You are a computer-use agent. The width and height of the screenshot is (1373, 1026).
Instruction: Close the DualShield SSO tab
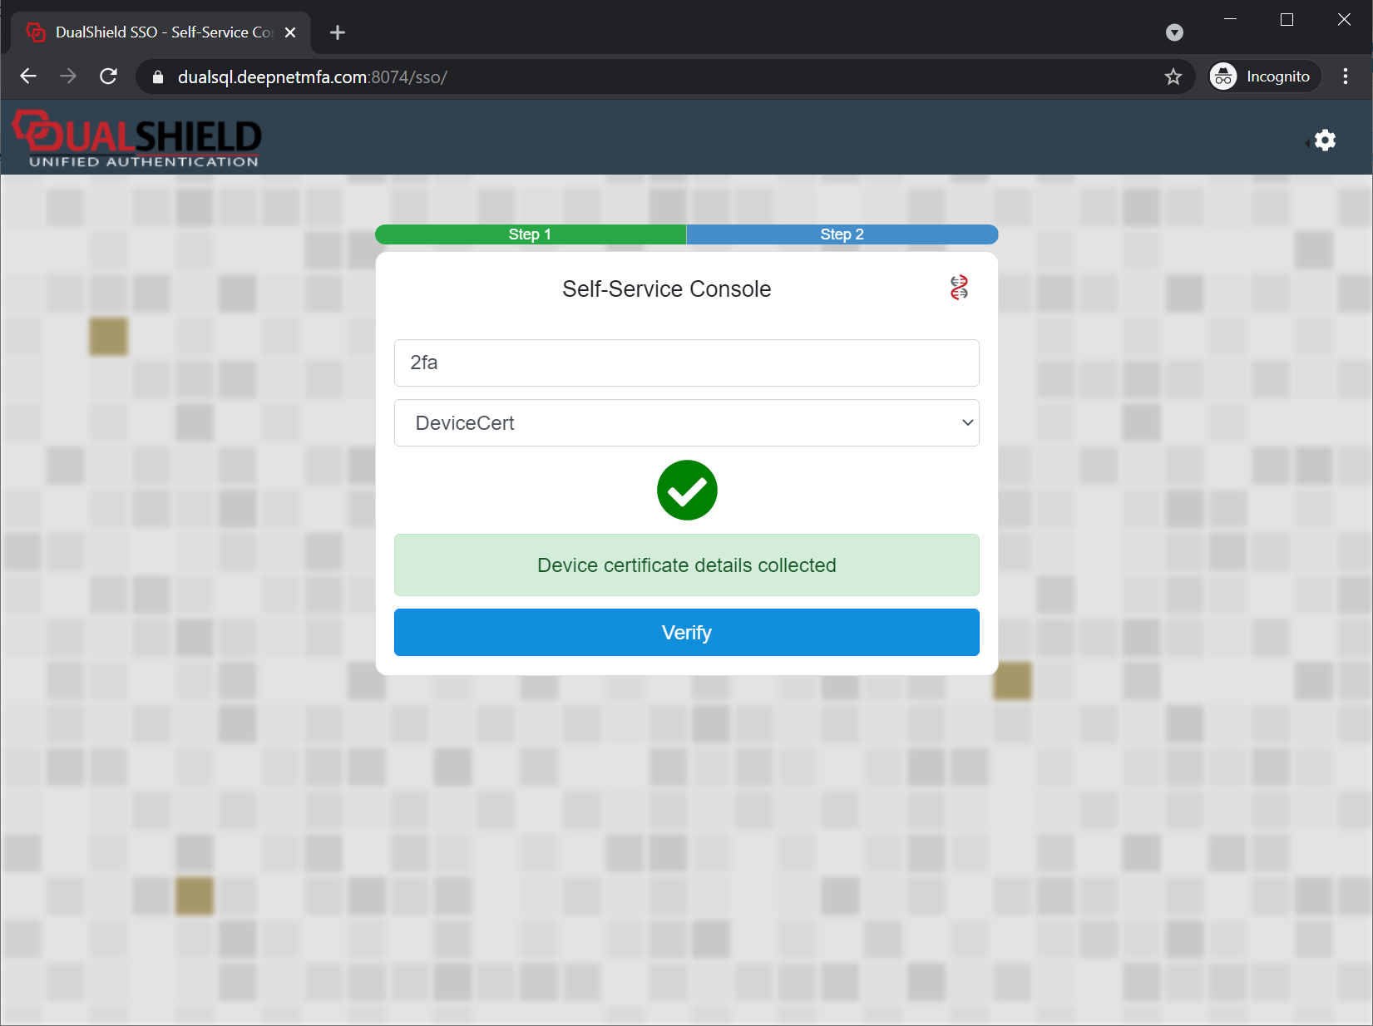pos(290,32)
